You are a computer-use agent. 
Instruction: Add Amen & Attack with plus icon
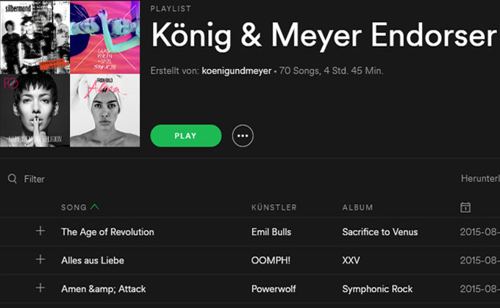(40, 288)
